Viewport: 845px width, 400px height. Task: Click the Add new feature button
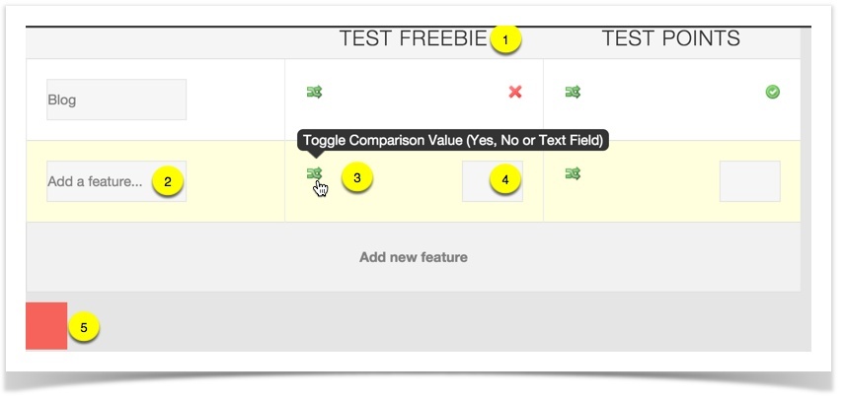pos(414,257)
